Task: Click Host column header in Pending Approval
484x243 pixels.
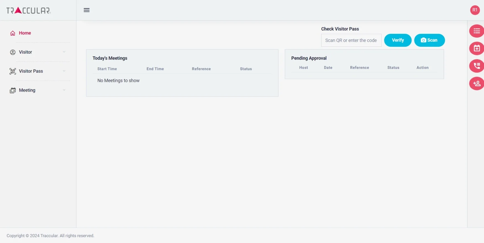Action: click(303, 68)
